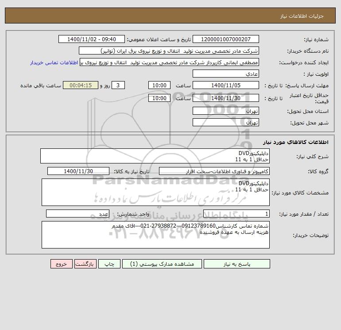
Task: Click remaining time countdown 00:04:15
Action: point(81,85)
